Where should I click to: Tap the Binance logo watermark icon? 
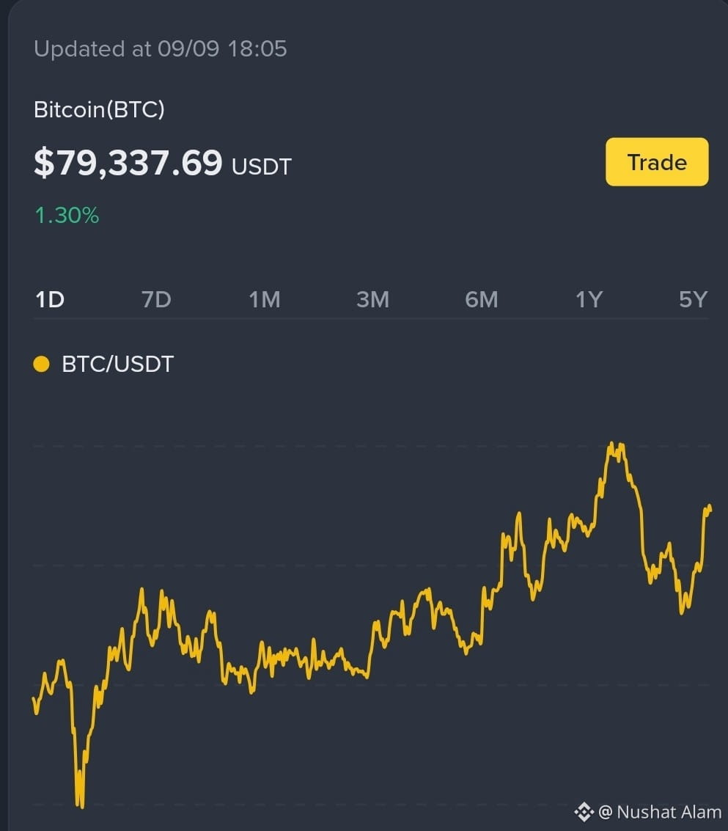584,811
